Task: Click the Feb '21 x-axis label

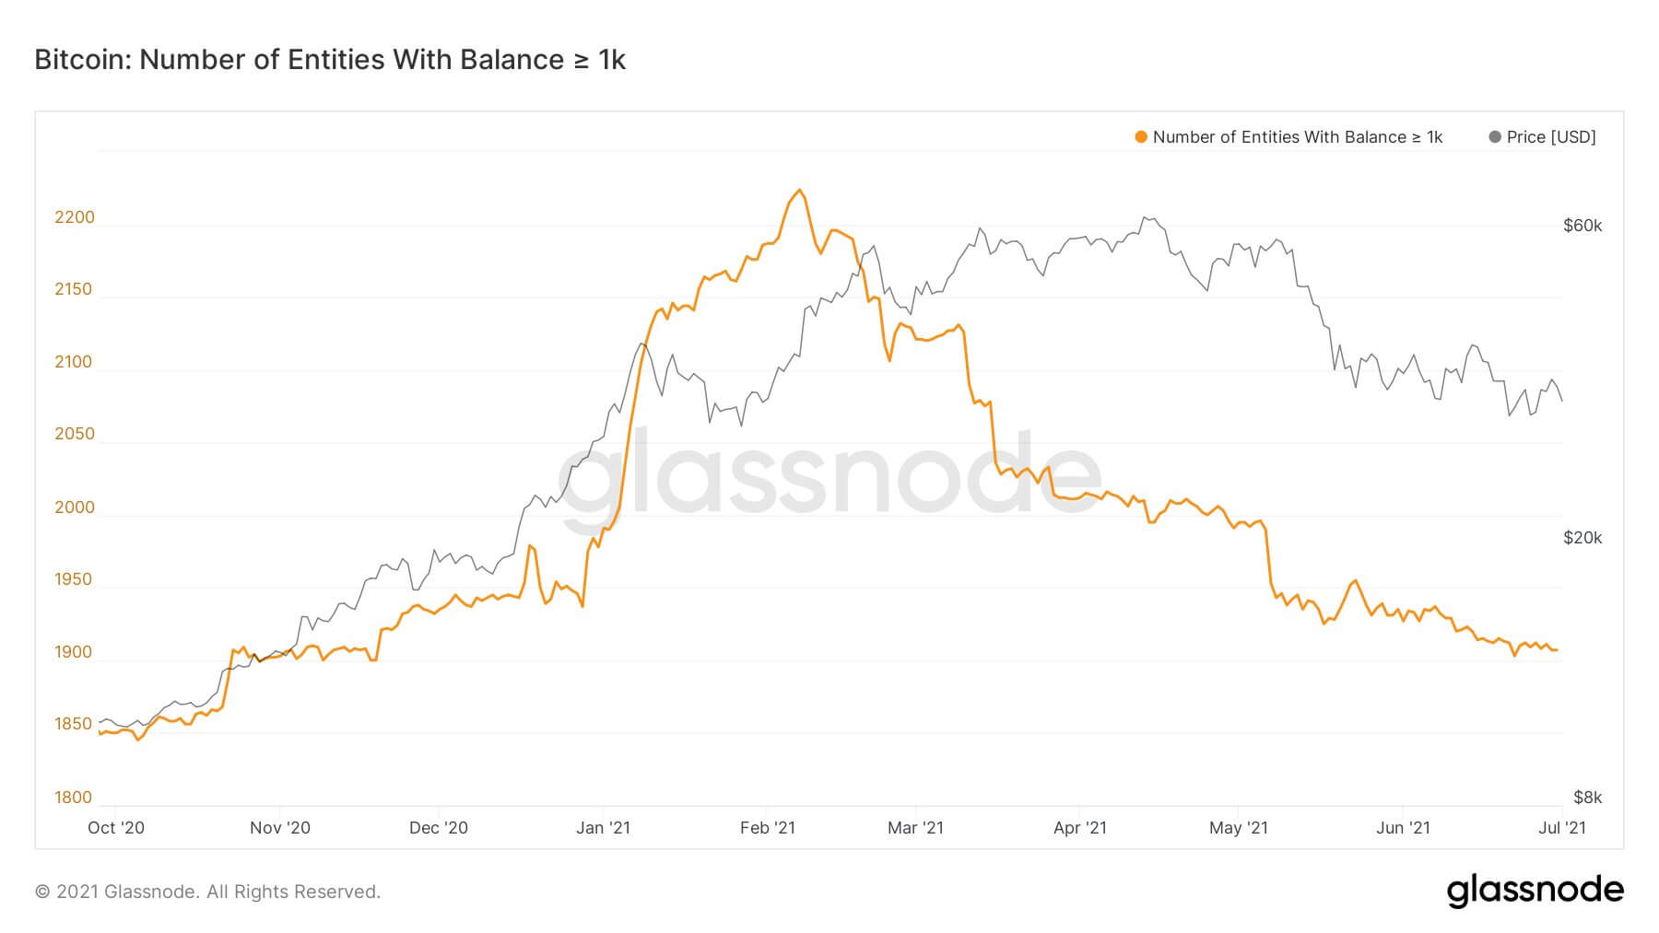Action: 768,828
